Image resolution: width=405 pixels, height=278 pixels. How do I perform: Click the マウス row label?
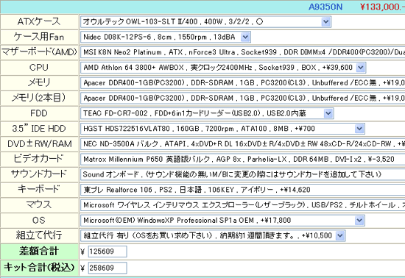(39, 204)
